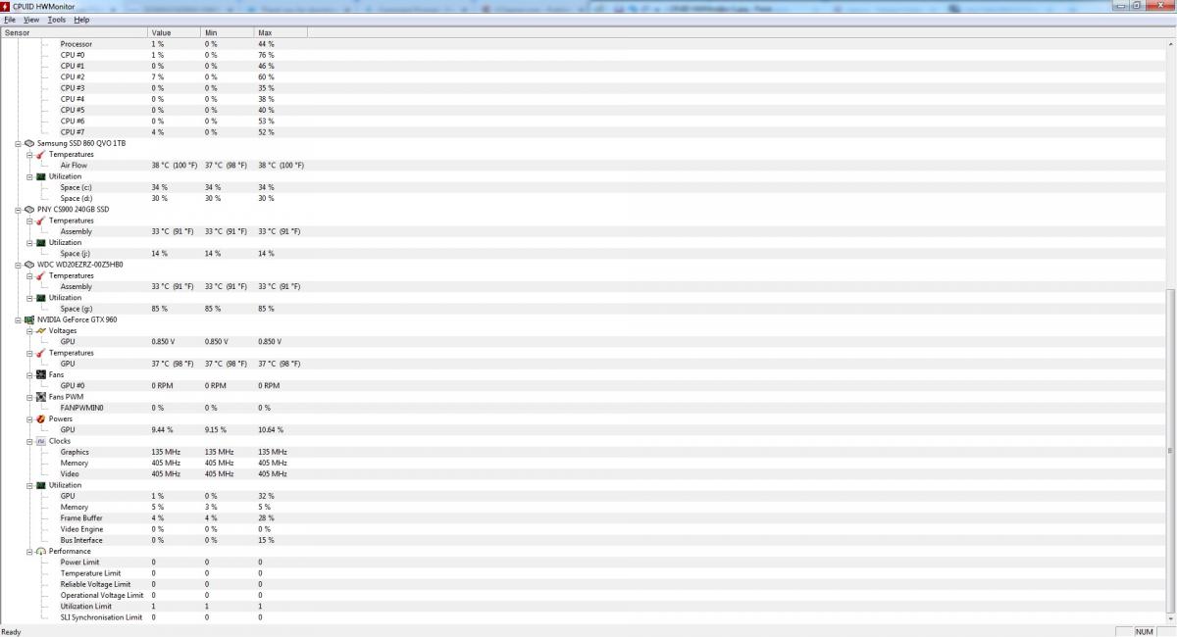The height and width of the screenshot is (637, 1177).
Task: Click the 10.64 % max power value
Action: click(271, 429)
